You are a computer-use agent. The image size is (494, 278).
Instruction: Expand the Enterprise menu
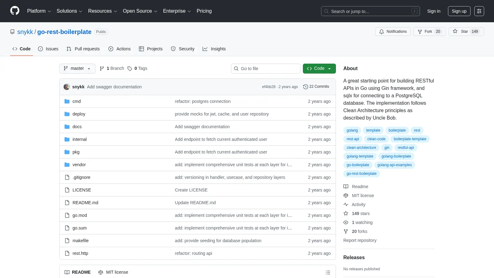[x=177, y=11]
